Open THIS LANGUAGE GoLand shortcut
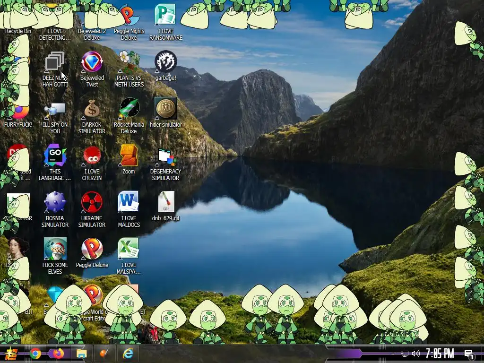Viewport: 484px width, 363px height. pos(55,163)
